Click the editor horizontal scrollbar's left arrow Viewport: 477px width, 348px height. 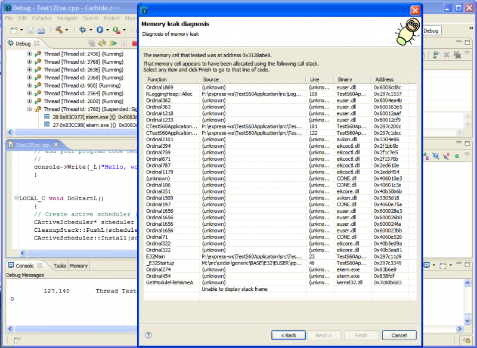(x=23, y=253)
